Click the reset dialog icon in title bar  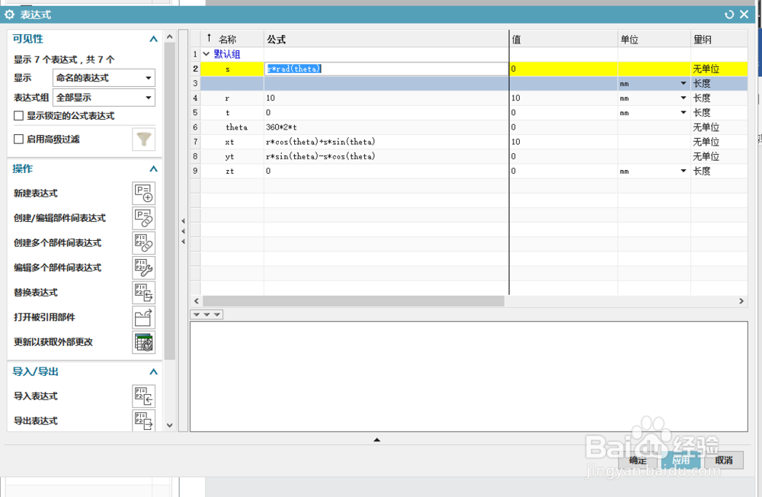(729, 14)
